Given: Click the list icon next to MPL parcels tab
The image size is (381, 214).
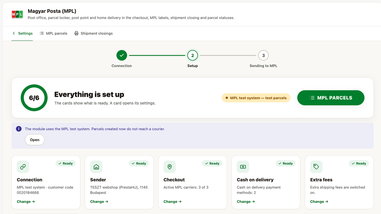Looking at the screenshot, I should (x=42, y=33).
